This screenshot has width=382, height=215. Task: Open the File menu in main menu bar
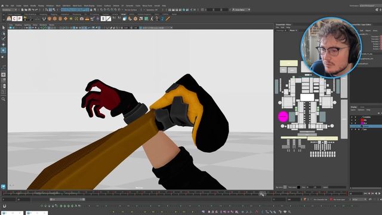pos(7,5)
